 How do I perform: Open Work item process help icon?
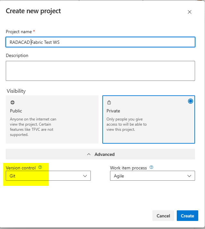coord(151,167)
